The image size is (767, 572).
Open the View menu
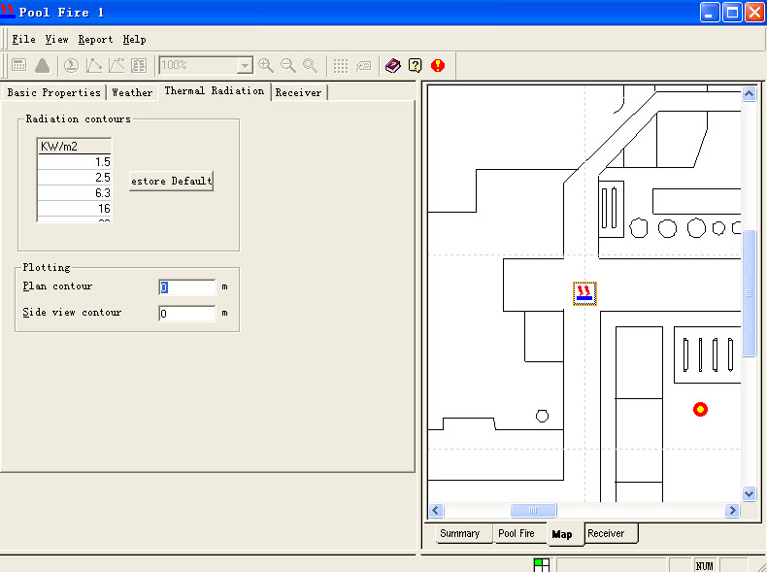coord(56,40)
